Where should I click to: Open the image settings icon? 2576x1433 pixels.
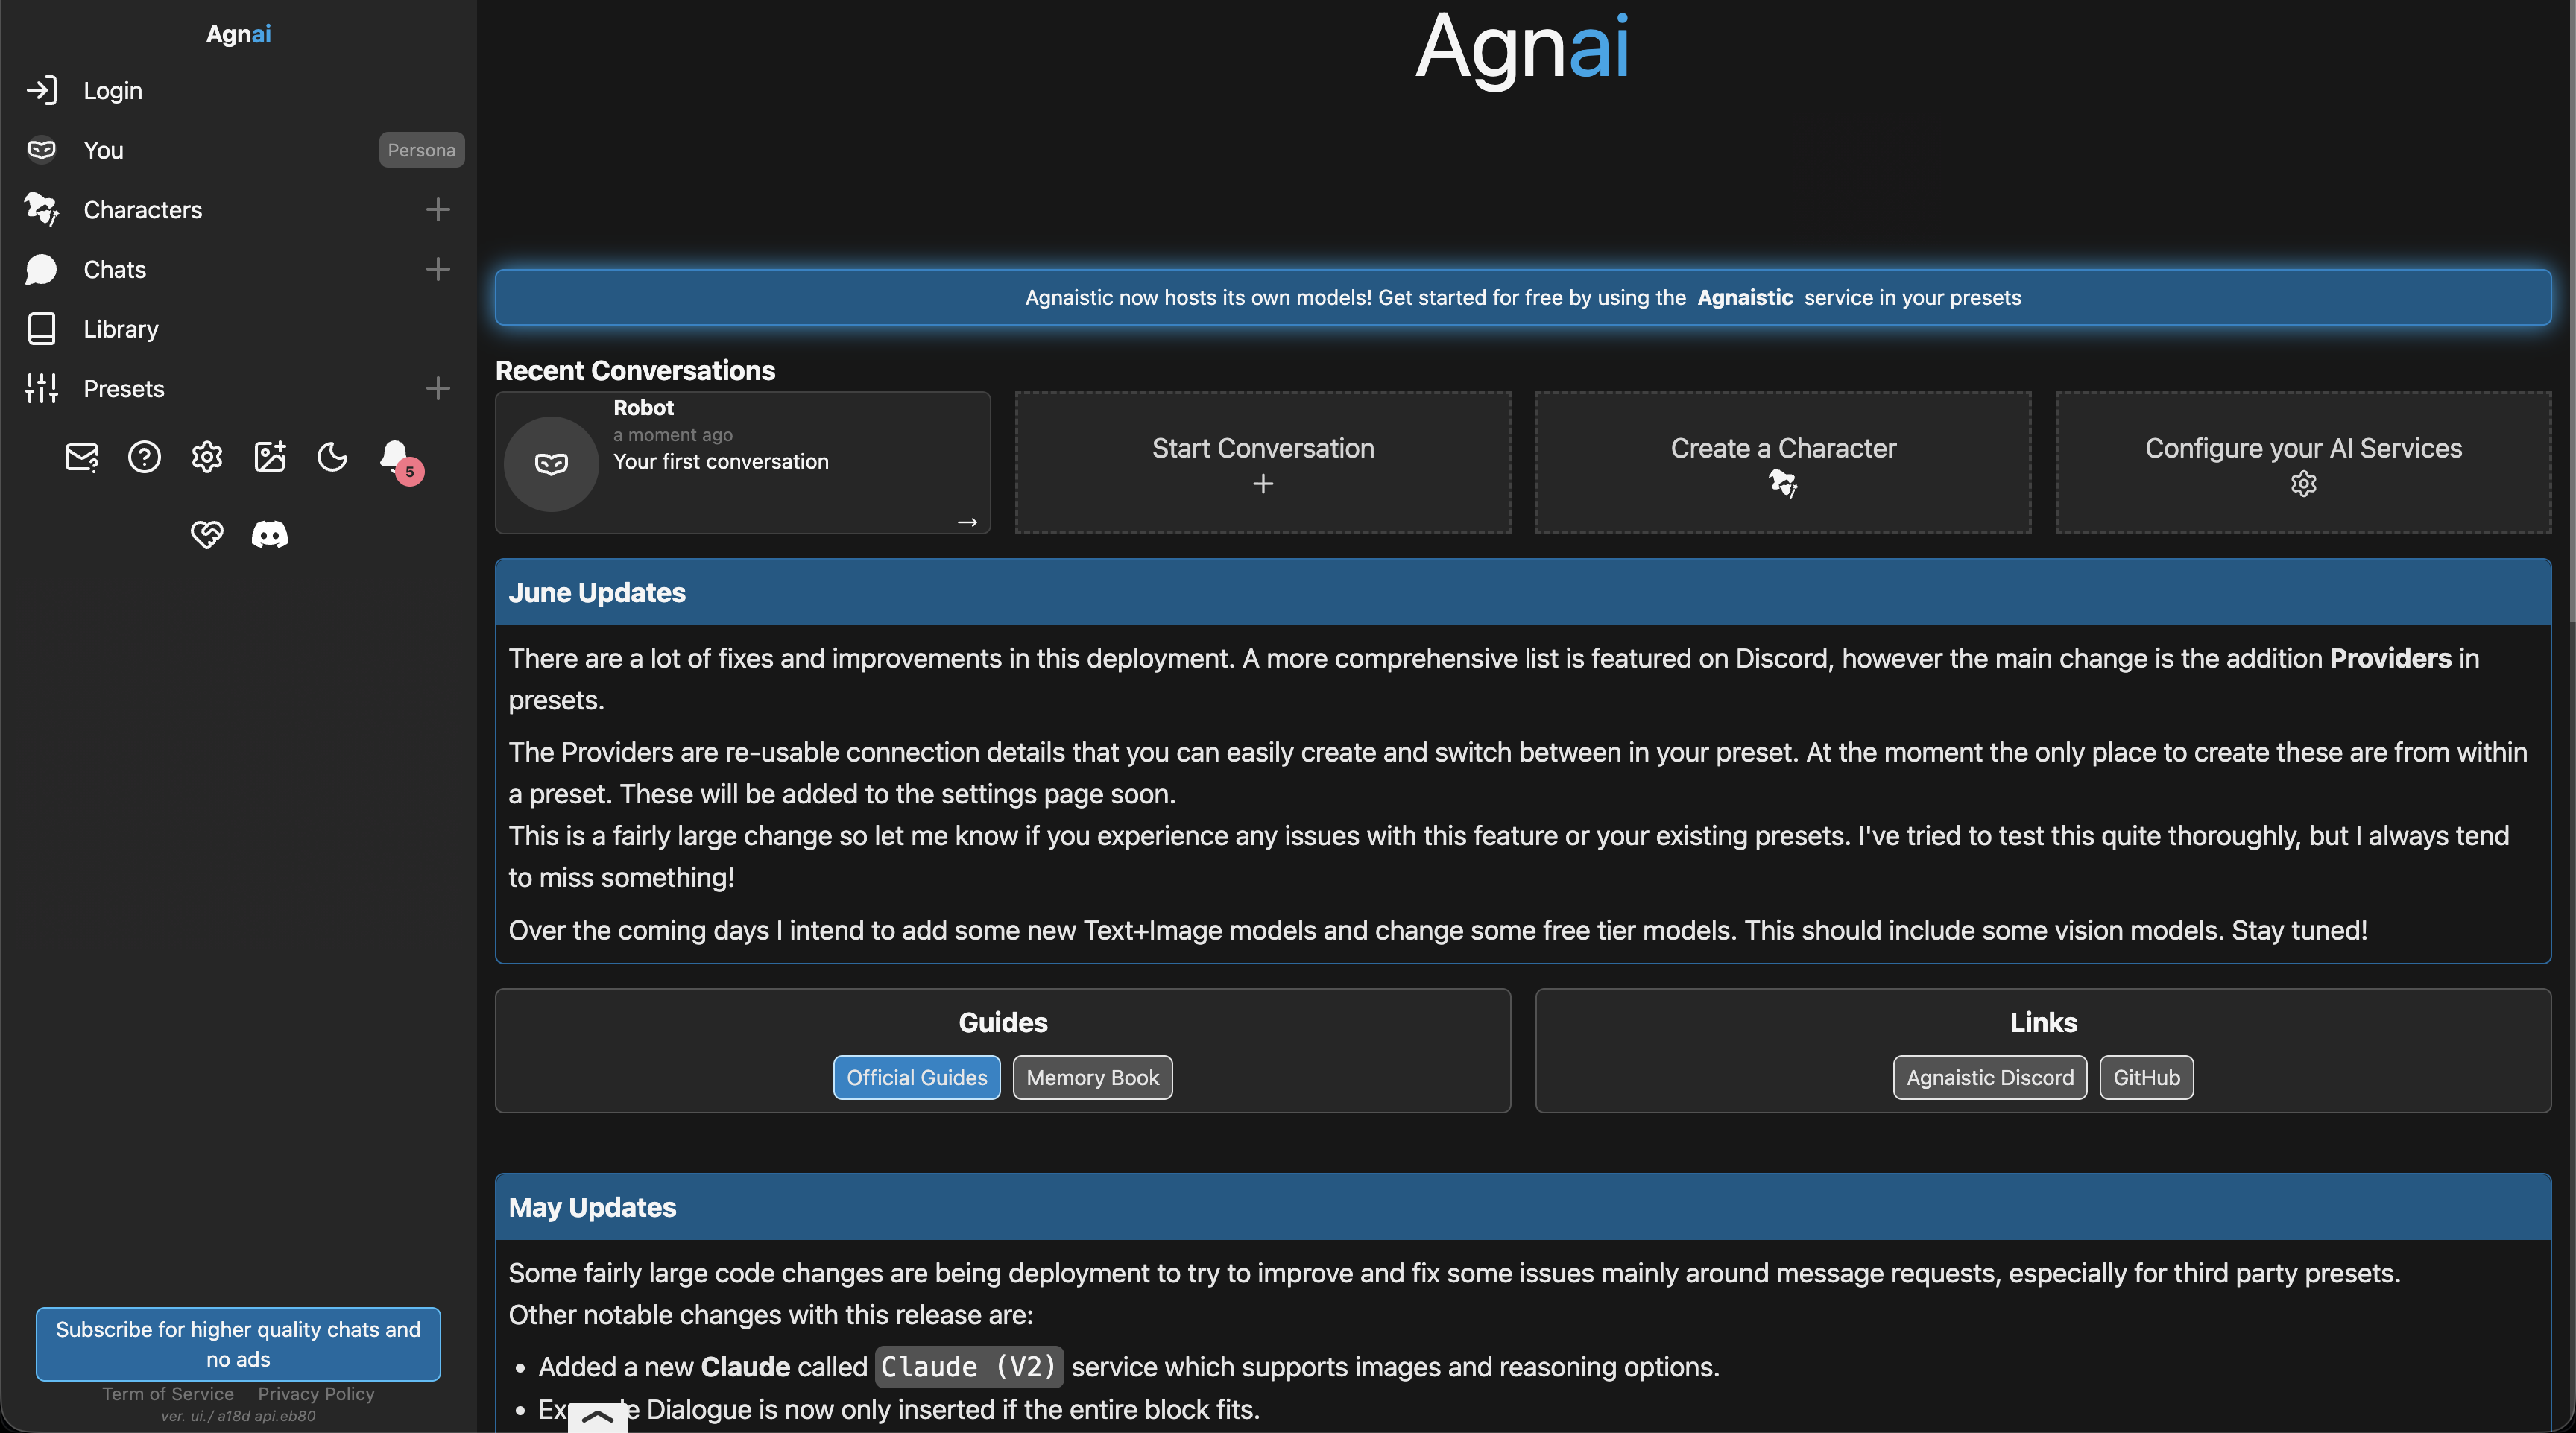270,457
